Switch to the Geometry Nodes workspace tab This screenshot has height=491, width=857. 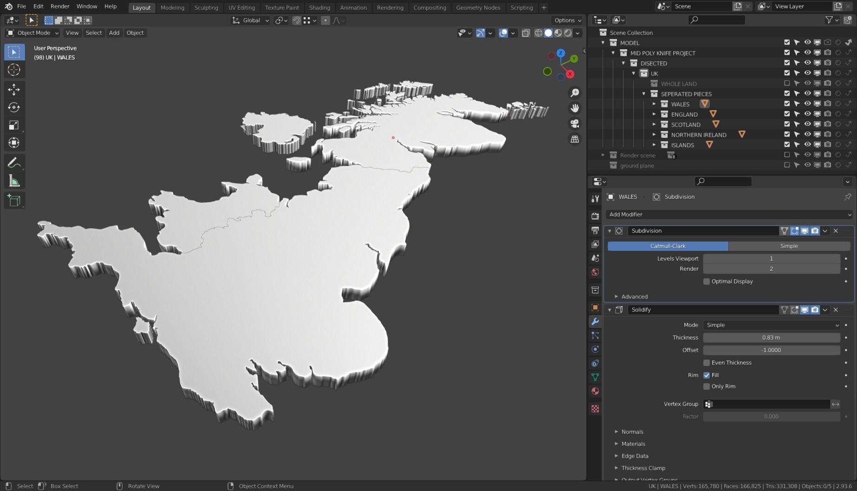[x=478, y=7]
